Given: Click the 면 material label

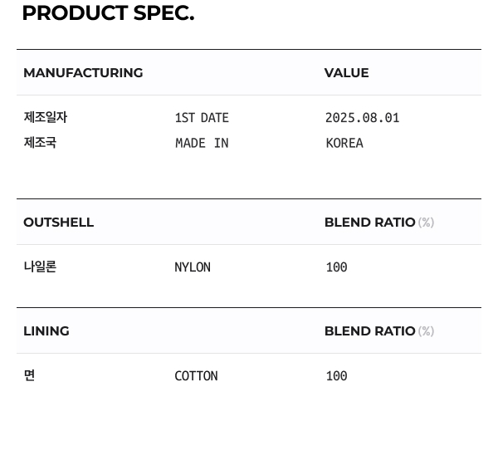Looking at the screenshot, I should [29, 376].
